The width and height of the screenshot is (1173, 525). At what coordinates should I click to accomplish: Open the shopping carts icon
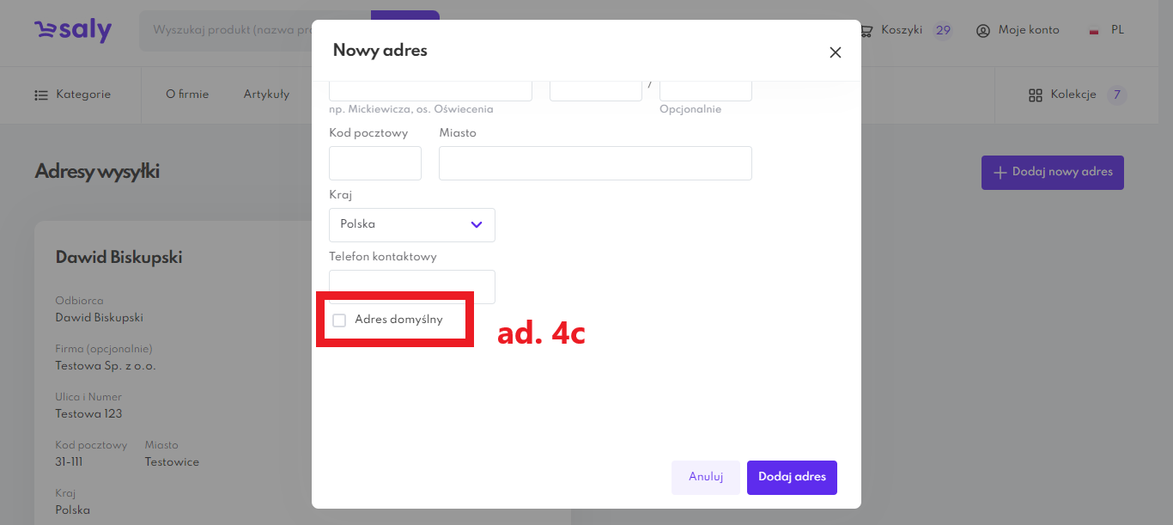pyautogui.click(x=866, y=31)
